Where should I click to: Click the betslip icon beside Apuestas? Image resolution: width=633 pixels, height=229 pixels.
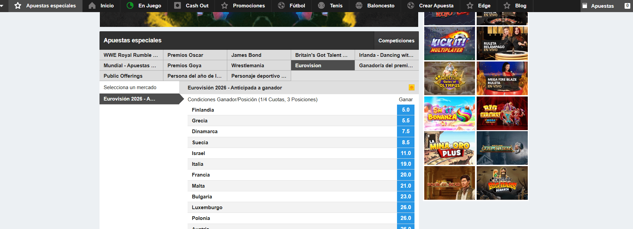tap(585, 6)
